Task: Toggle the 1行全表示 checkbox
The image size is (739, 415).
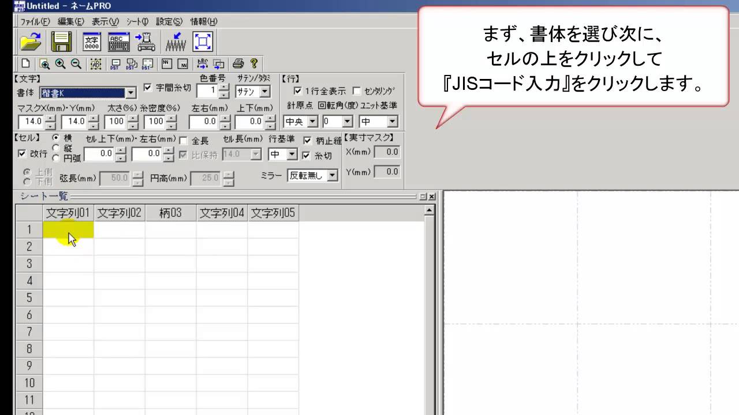Action: pyautogui.click(x=298, y=91)
